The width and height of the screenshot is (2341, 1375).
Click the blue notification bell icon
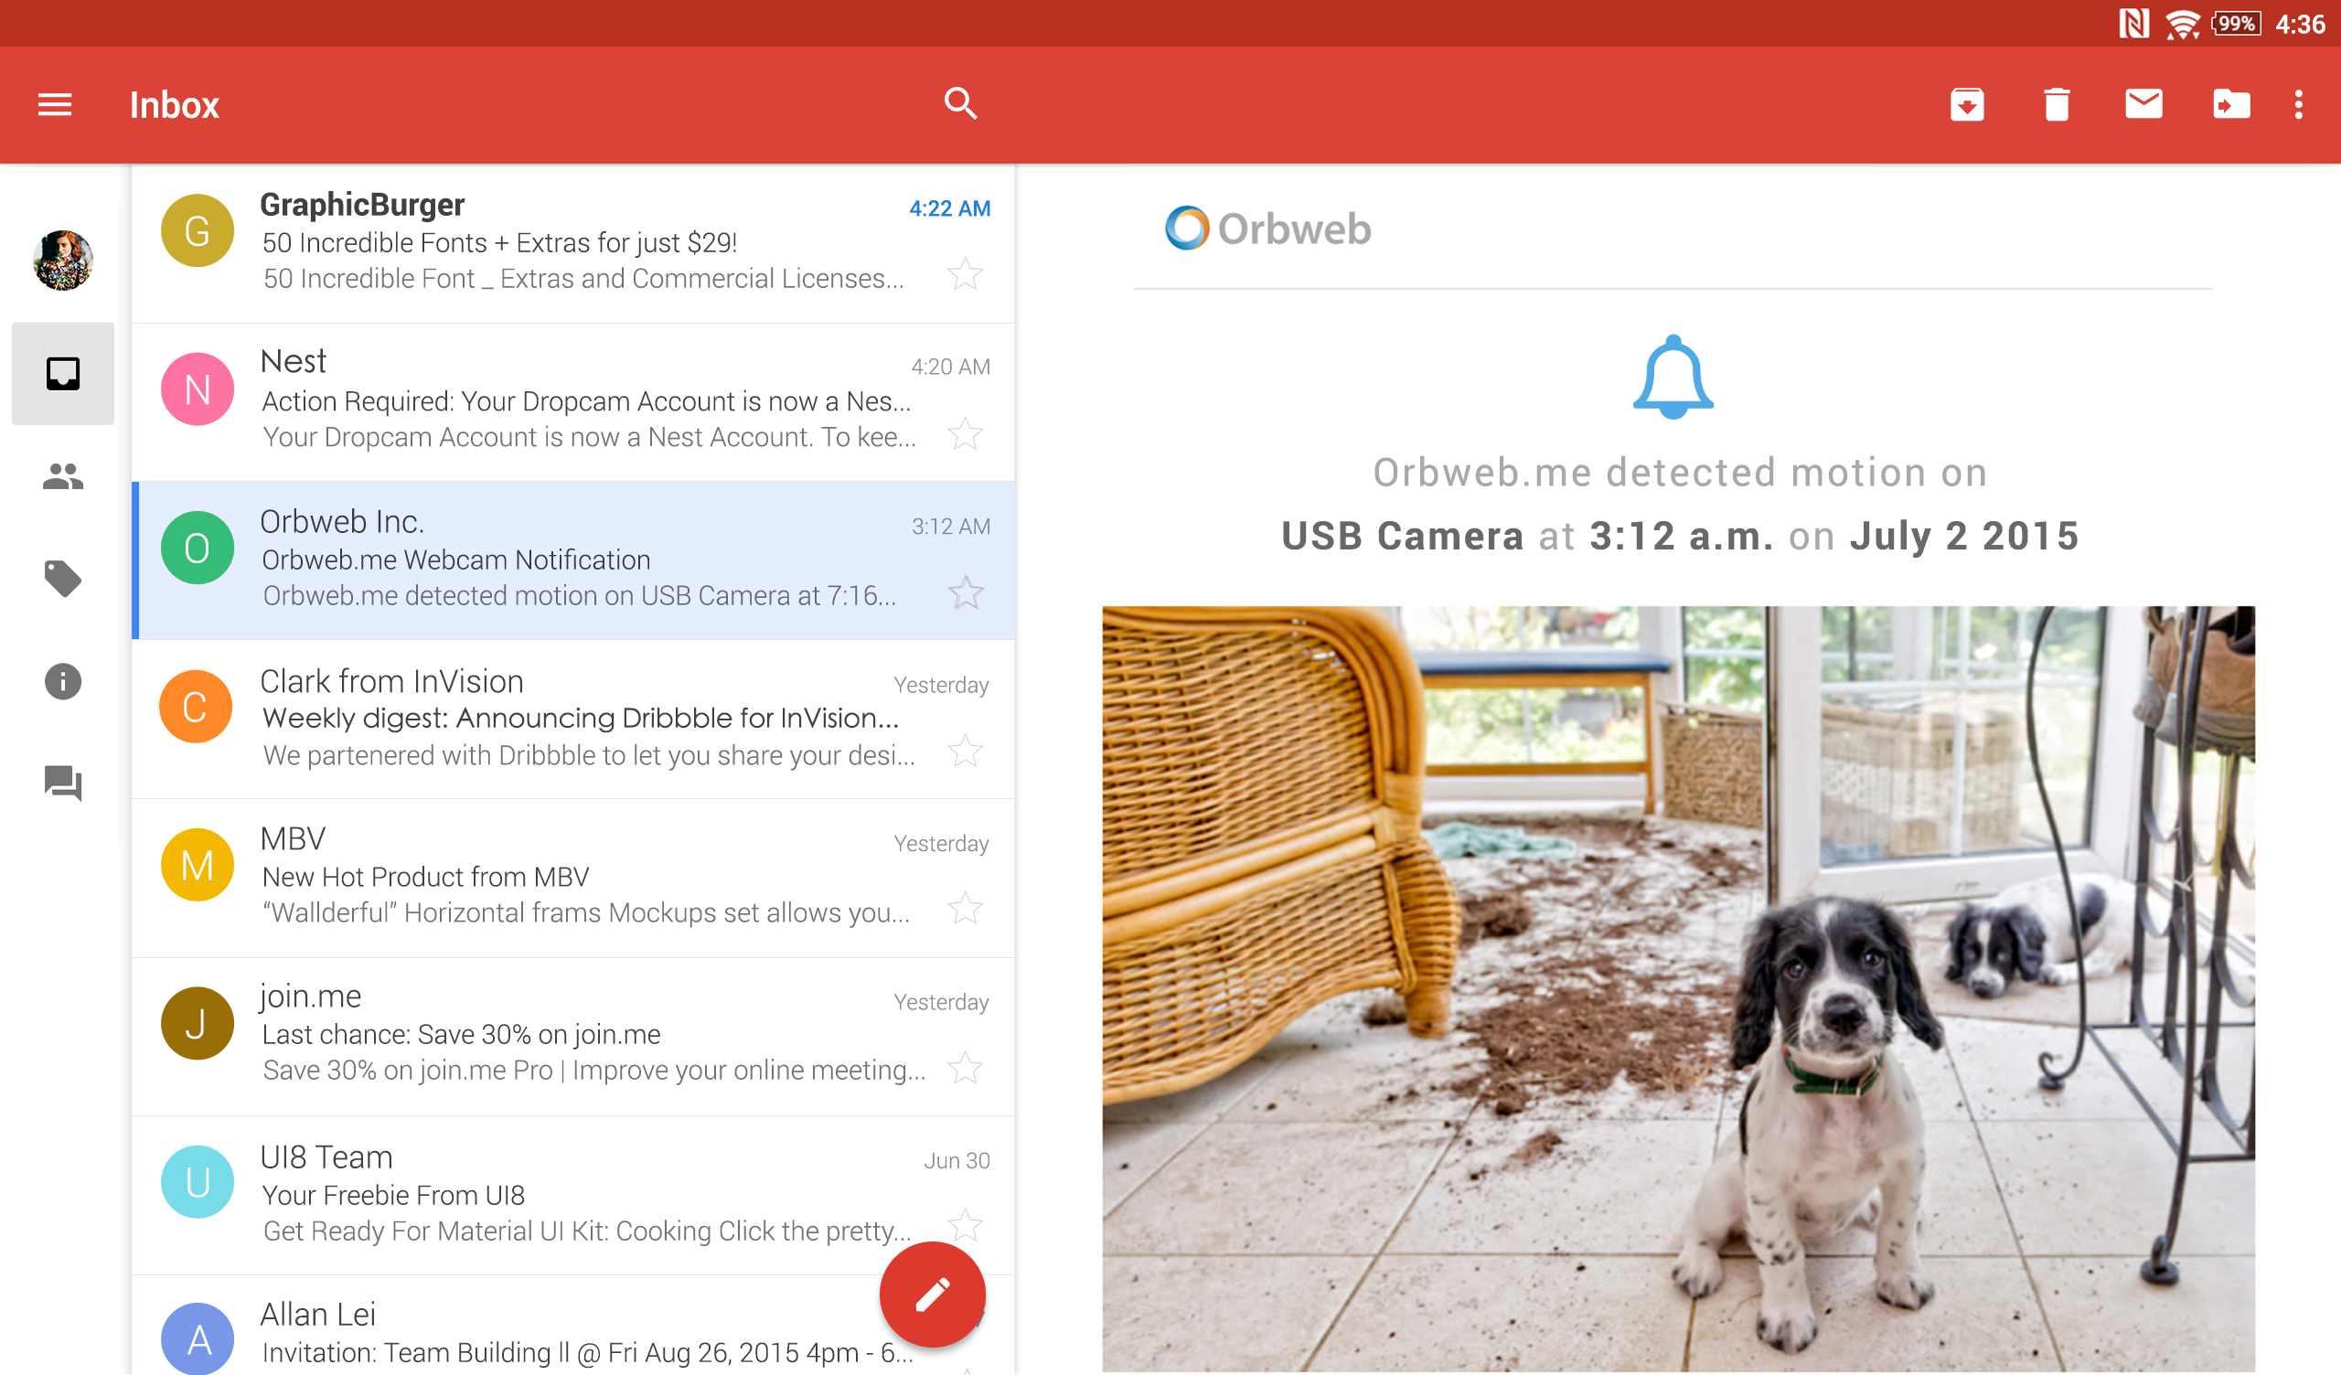point(1673,377)
